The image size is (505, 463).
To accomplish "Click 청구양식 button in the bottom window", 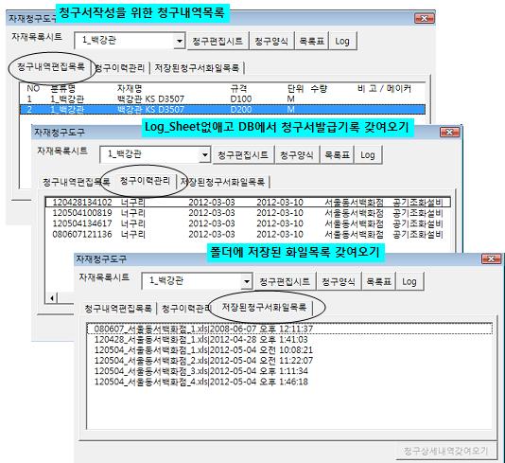I will click(339, 281).
